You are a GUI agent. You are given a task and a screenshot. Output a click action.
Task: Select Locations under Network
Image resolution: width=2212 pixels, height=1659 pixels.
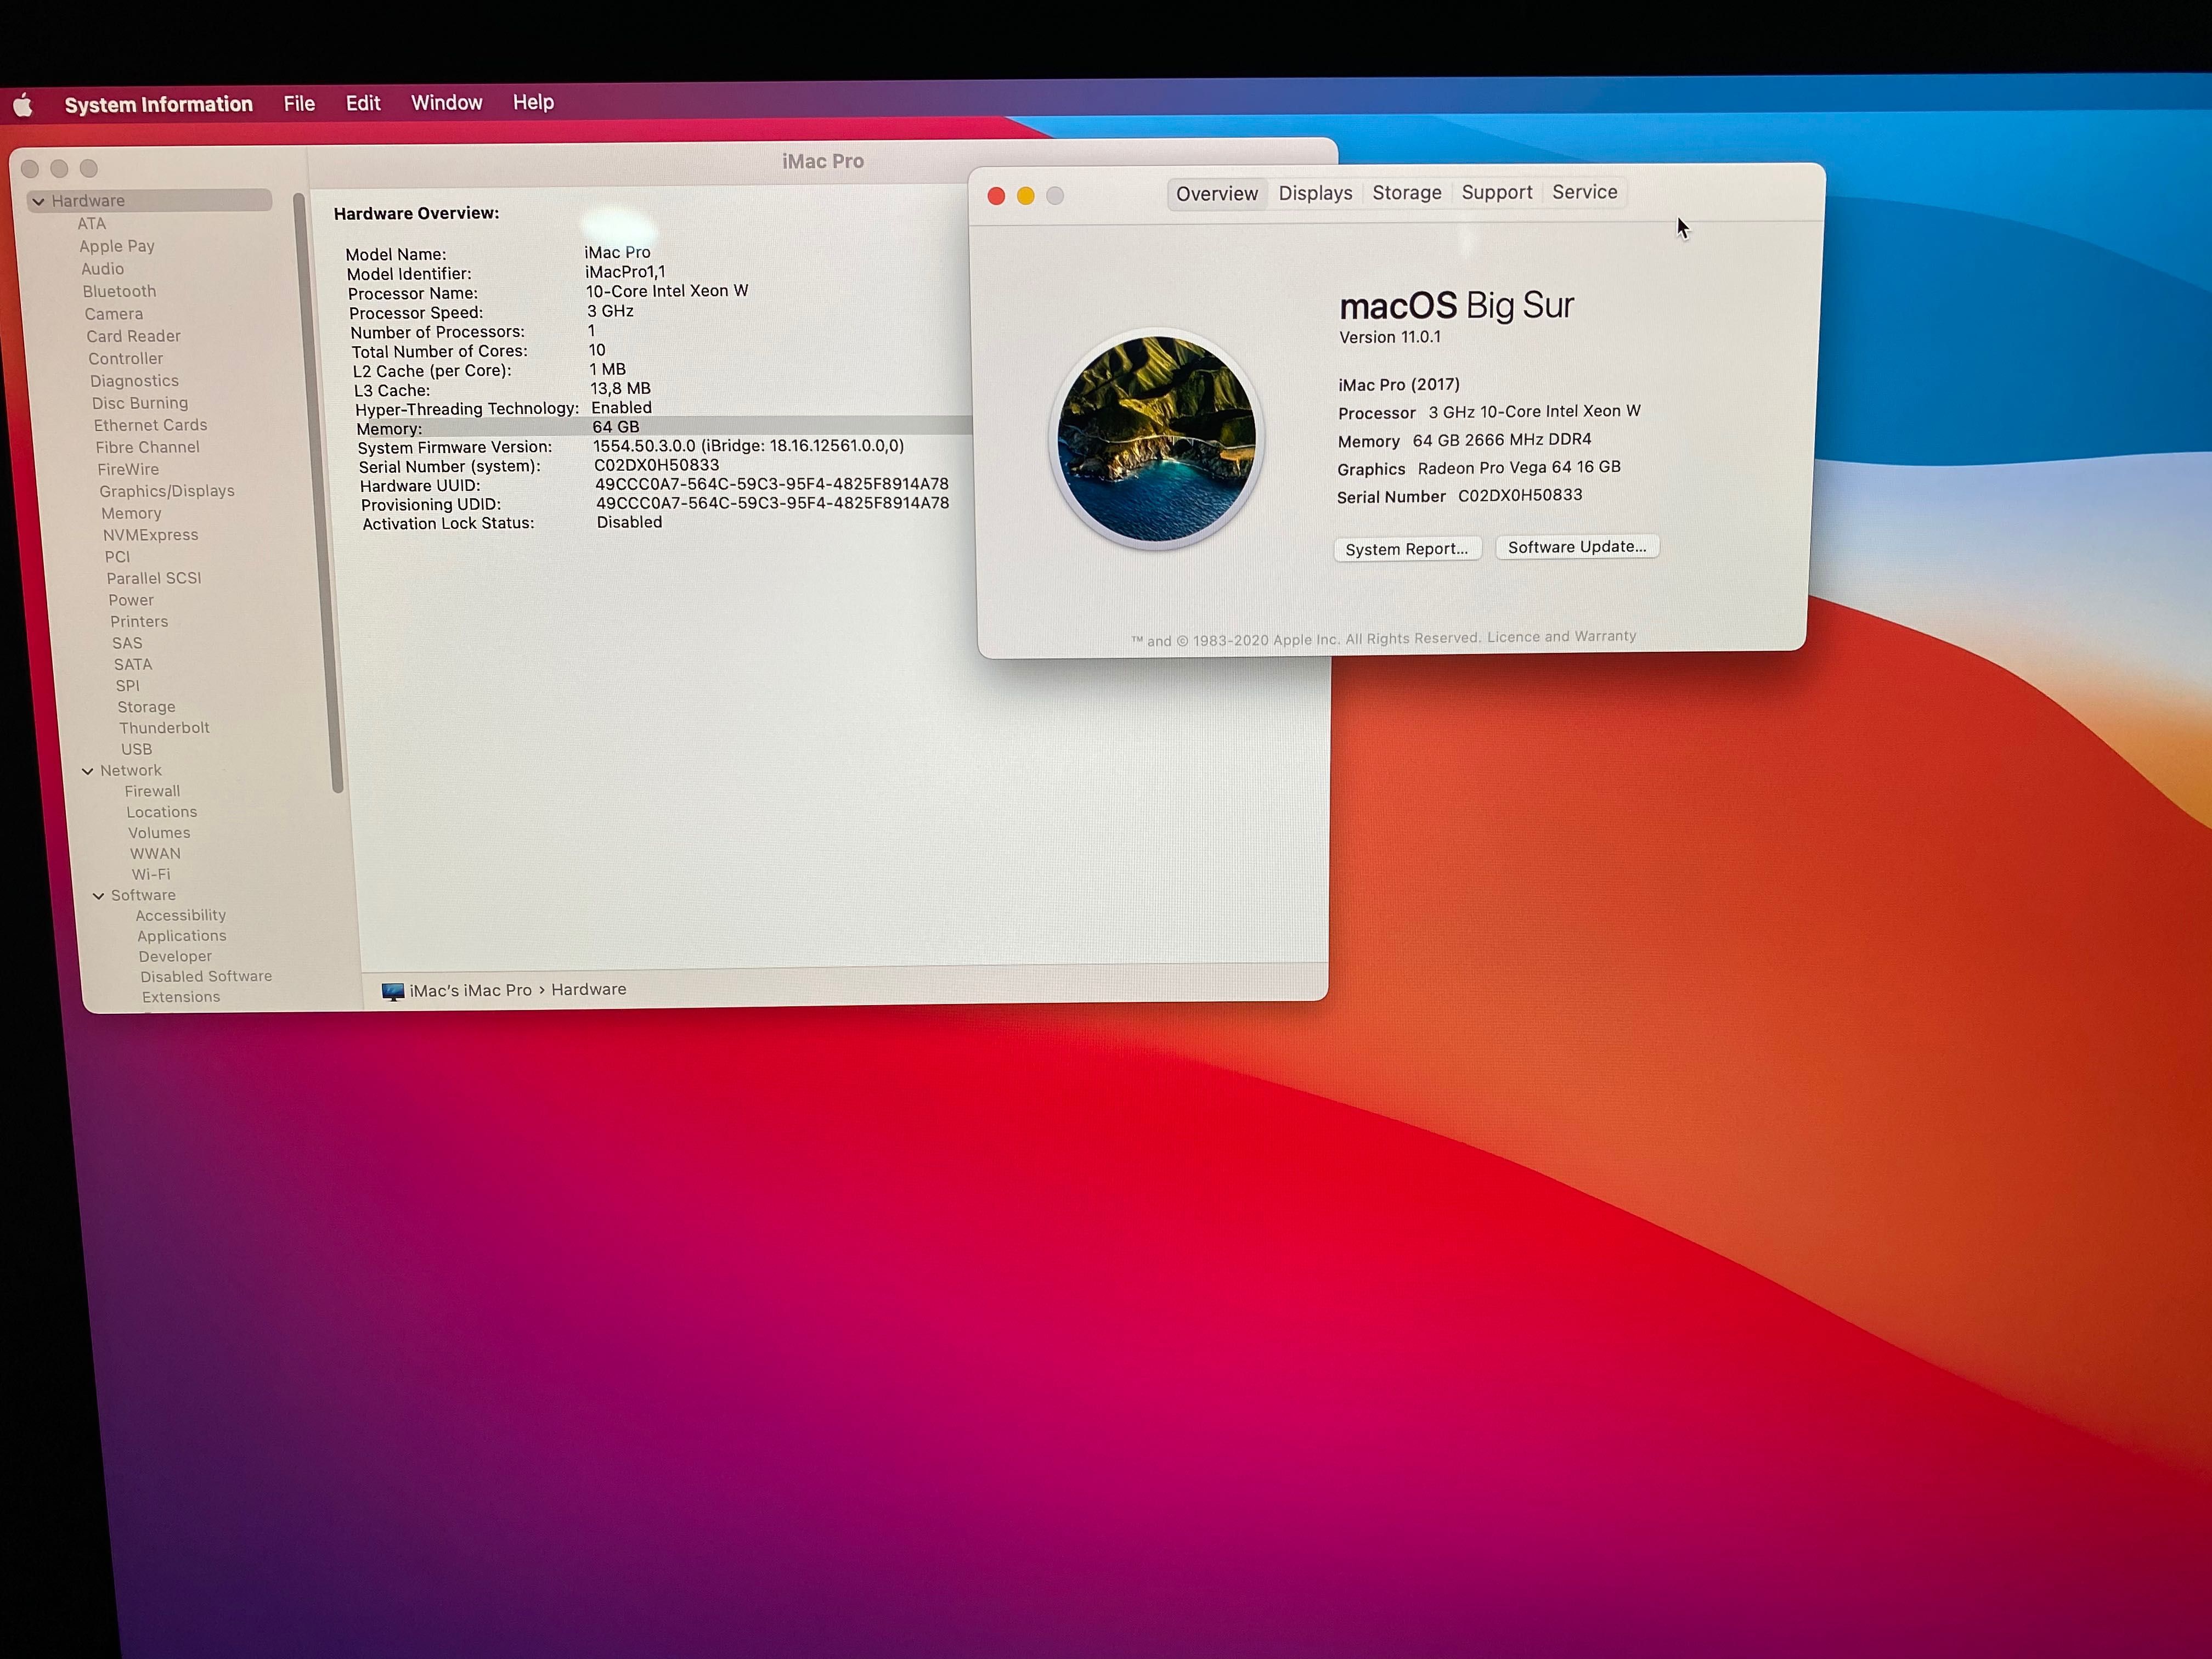pyautogui.click(x=161, y=812)
